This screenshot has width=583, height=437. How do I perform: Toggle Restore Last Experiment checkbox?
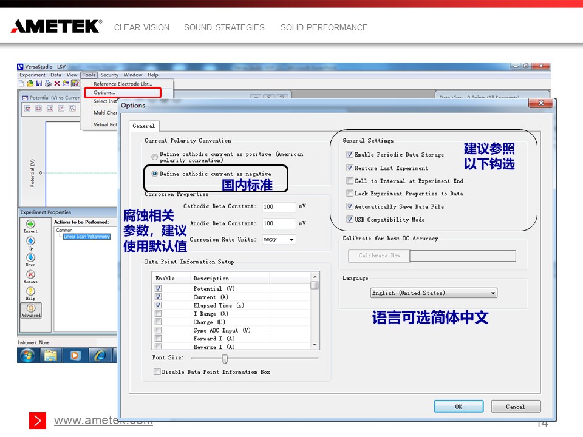pos(350,168)
